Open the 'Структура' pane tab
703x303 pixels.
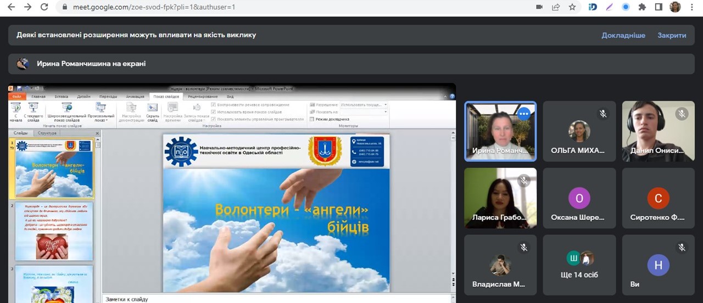point(48,133)
